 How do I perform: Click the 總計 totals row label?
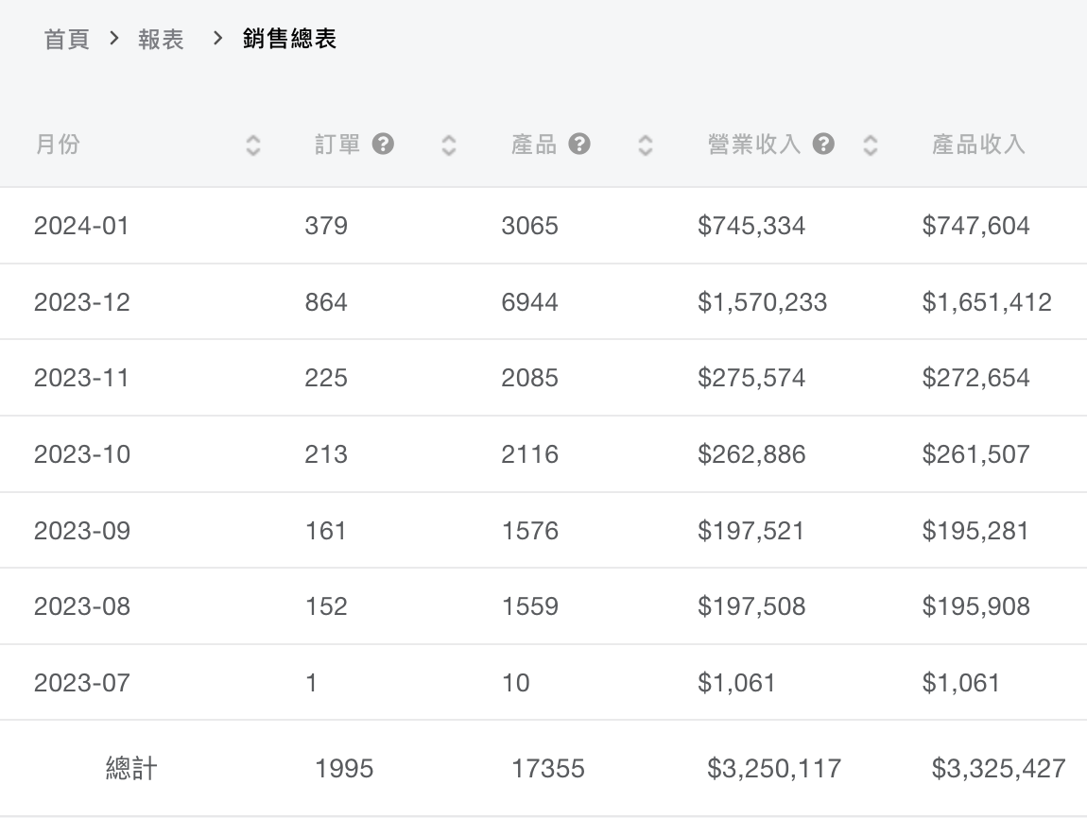click(130, 769)
